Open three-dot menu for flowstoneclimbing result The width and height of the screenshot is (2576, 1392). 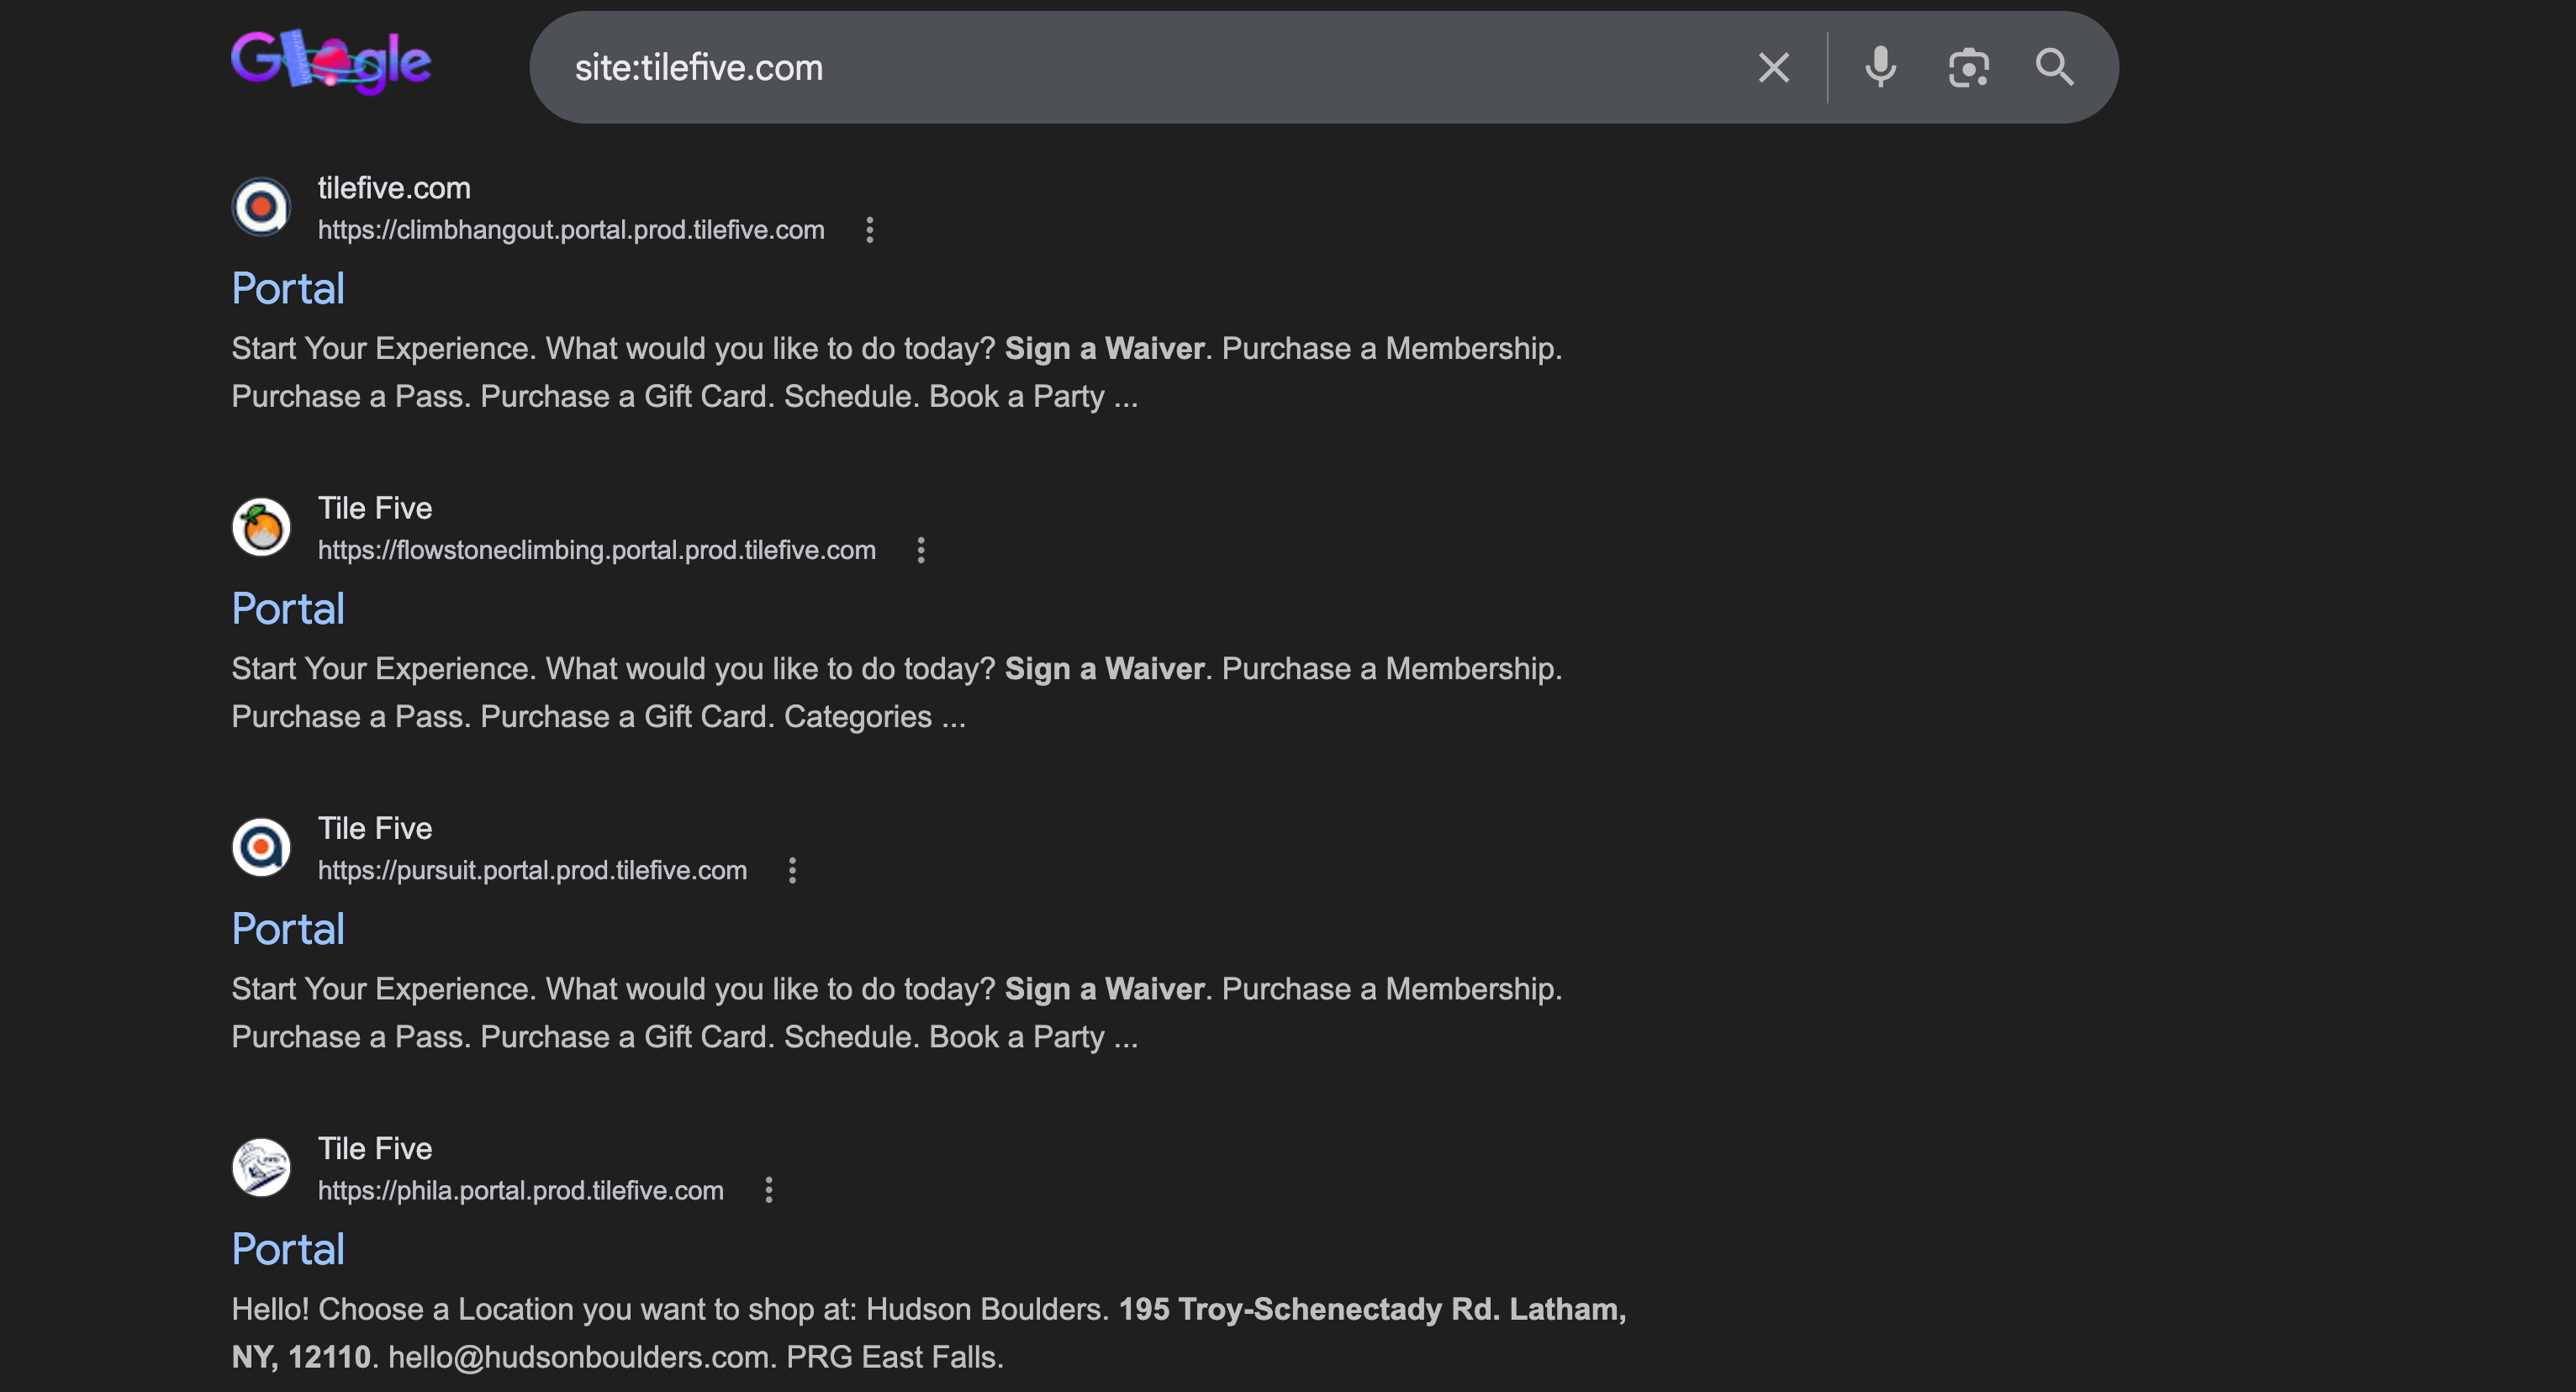920,550
